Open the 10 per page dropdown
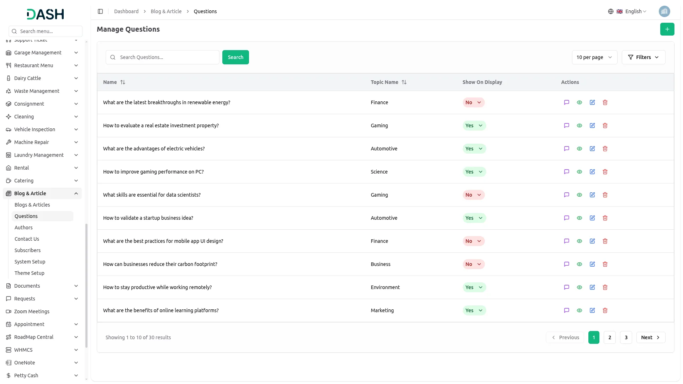 coord(594,57)
